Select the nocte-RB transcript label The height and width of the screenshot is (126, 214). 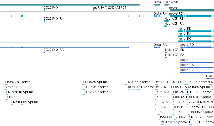[184, 29]
